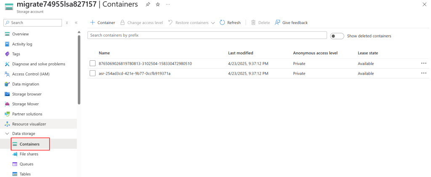The width and height of the screenshot is (431, 177).
Task: Open the more options ellipsis in the title bar
Action: [168, 4]
